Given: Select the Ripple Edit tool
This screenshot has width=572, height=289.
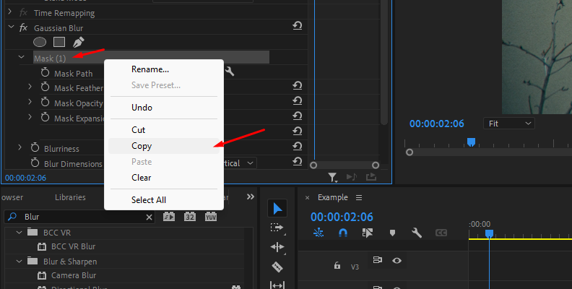Looking at the screenshot, I should coord(277,247).
